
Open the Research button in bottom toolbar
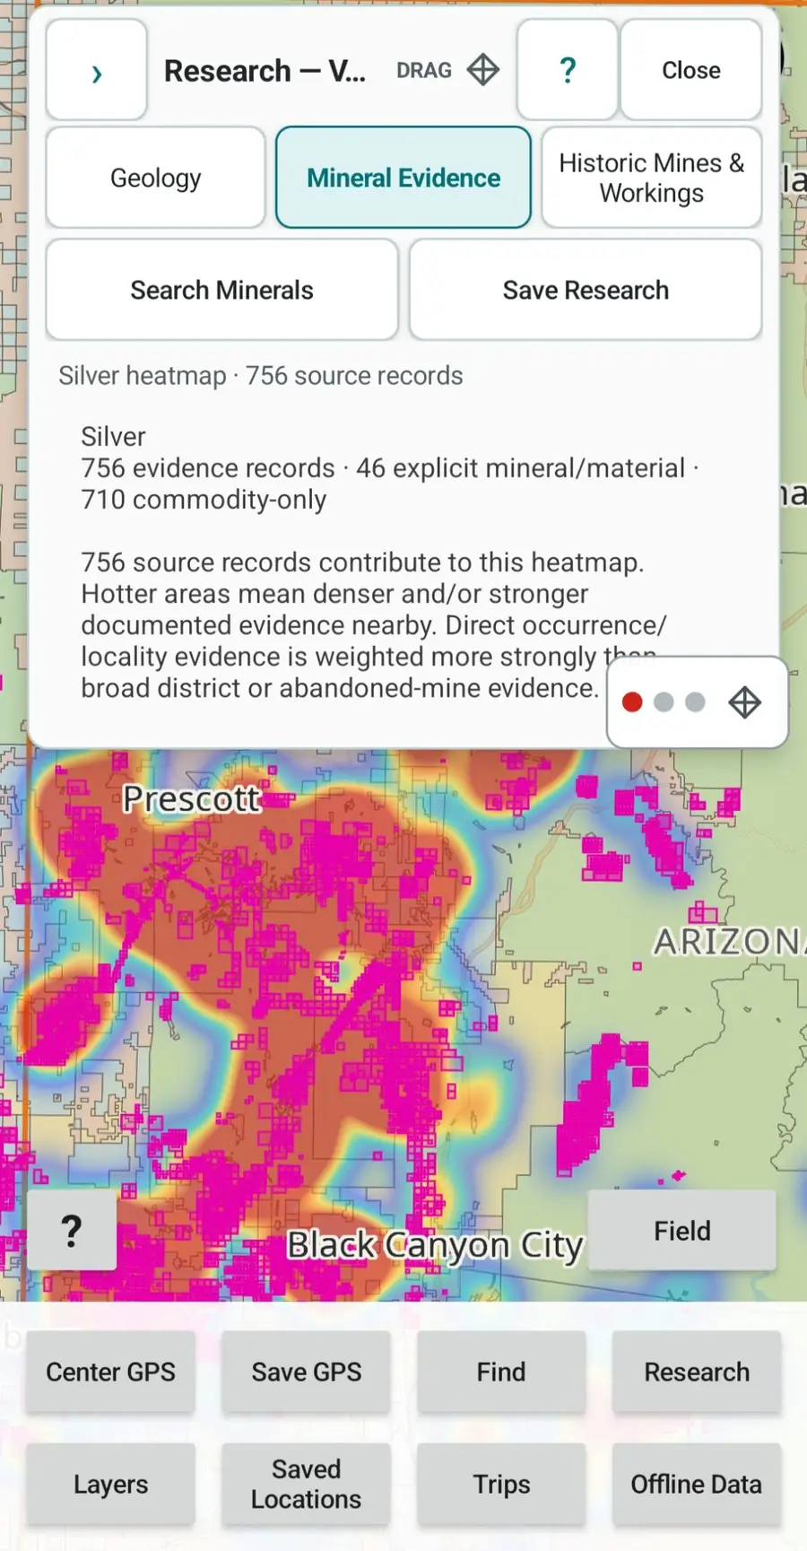click(x=697, y=1372)
